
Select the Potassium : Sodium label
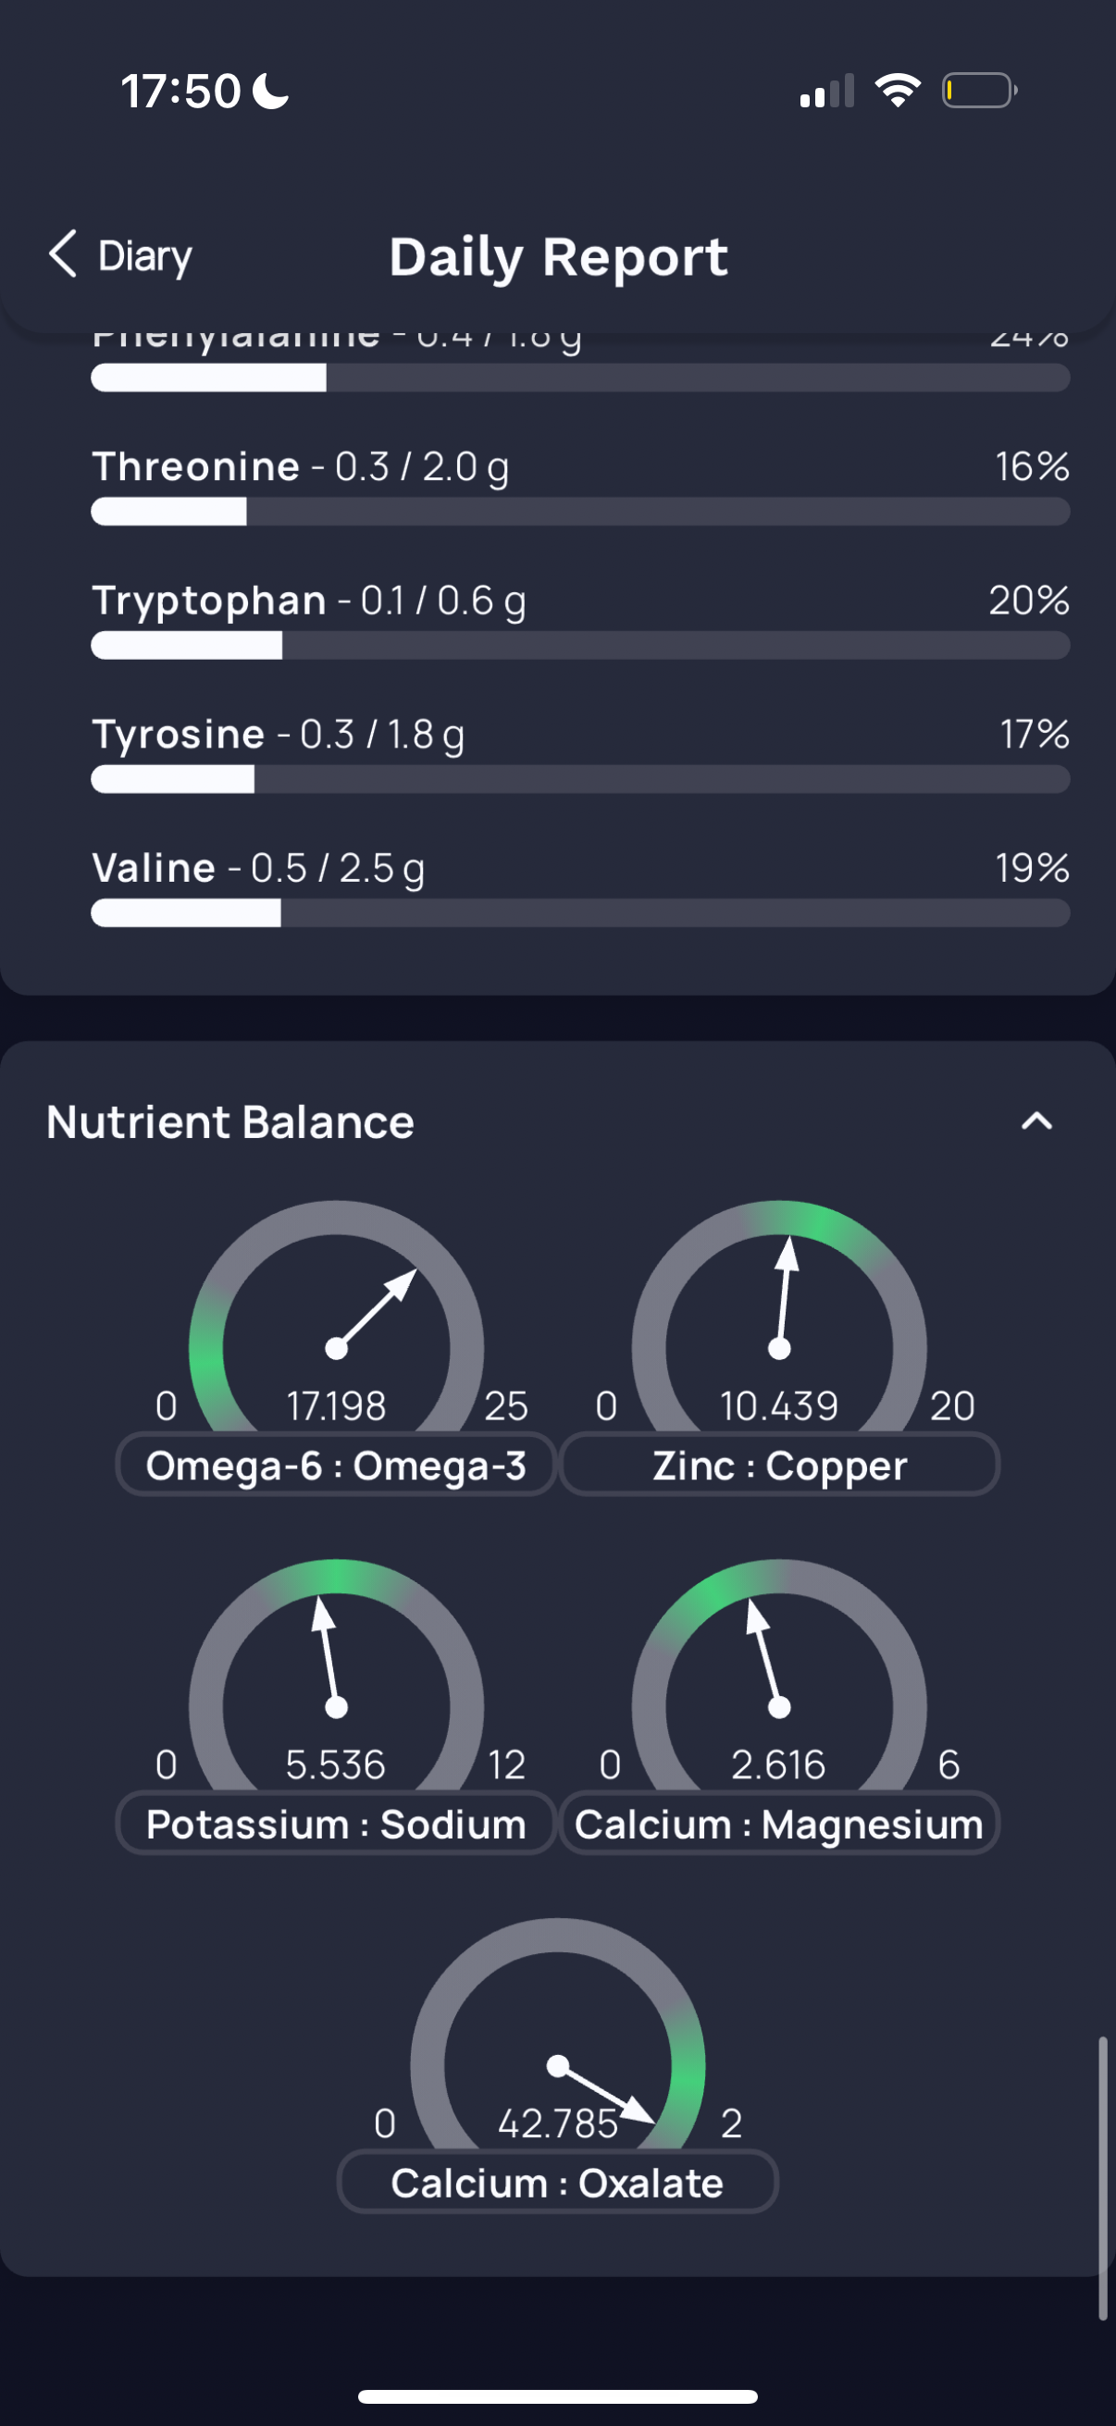(x=336, y=1824)
